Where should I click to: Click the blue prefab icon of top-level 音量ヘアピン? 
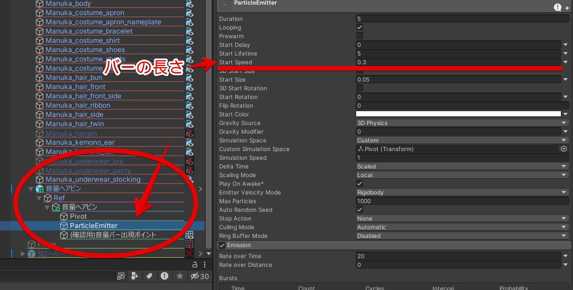tap(39, 189)
